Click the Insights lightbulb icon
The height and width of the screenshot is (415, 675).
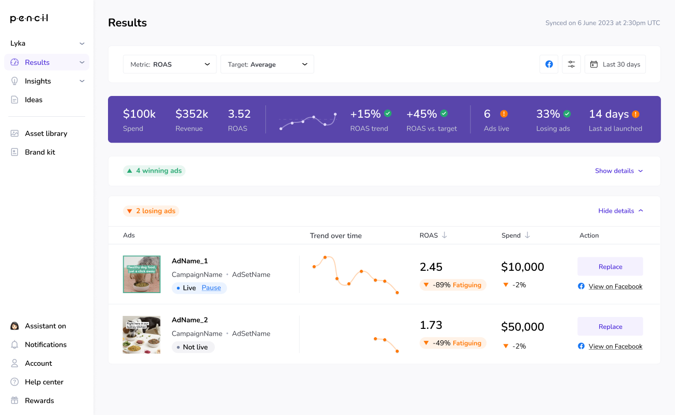click(15, 81)
